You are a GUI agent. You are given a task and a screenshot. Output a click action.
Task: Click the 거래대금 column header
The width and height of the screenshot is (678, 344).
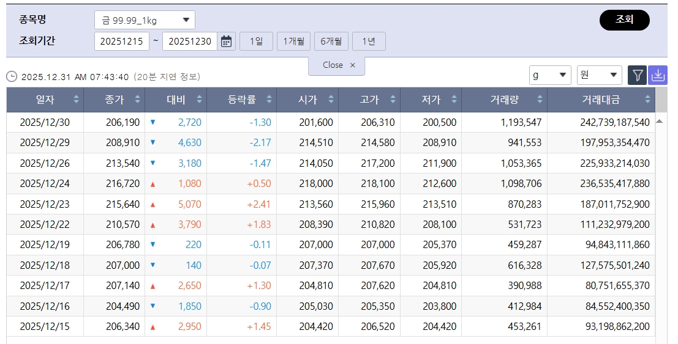coord(601,100)
